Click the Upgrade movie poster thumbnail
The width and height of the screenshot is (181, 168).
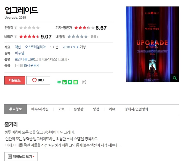click(152, 44)
